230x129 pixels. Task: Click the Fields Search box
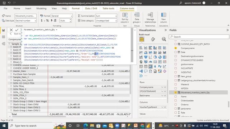[199, 37]
